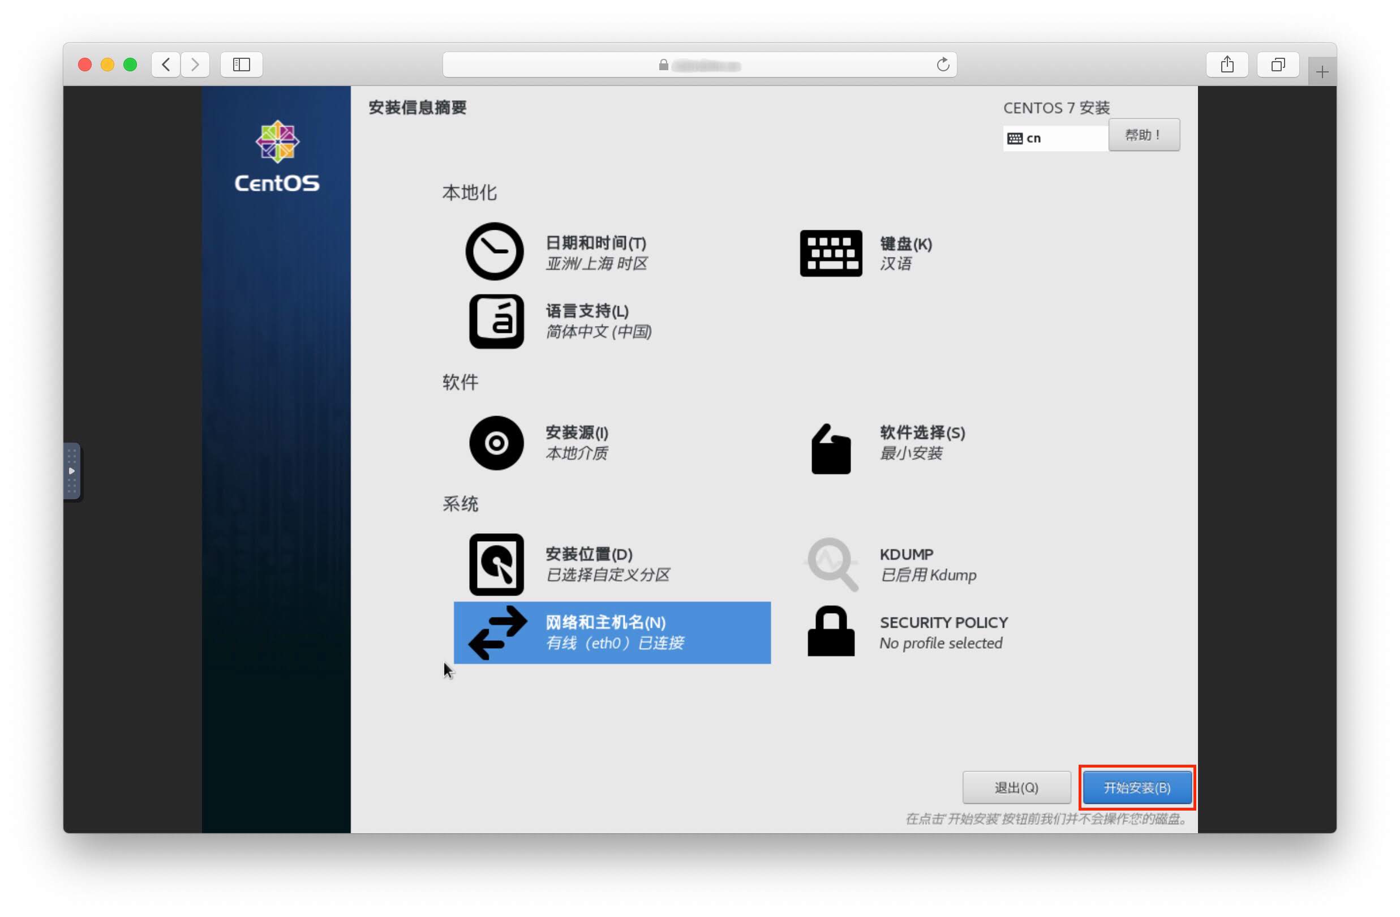Click the 已启用 Kdump status text
The height and width of the screenshot is (917, 1400).
(927, 575)
